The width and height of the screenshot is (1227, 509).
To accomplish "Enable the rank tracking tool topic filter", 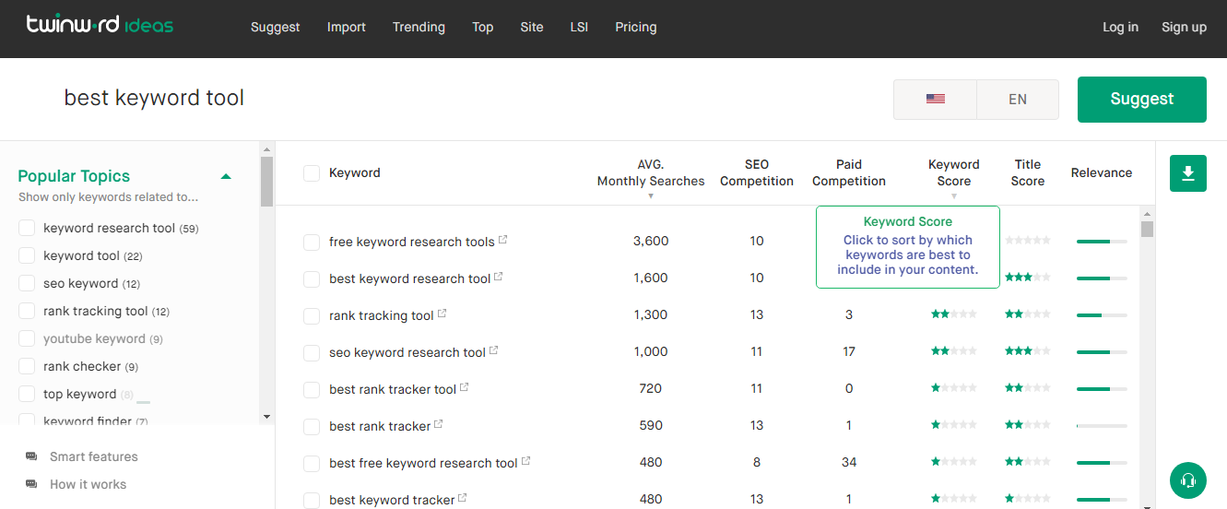I will click(27, 311).
